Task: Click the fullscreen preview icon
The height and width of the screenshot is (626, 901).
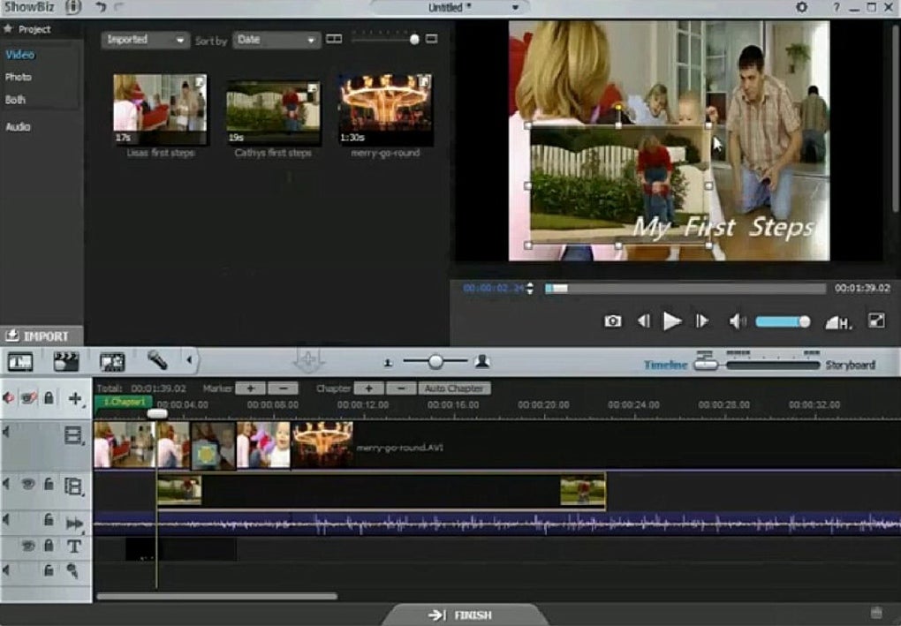Action: 877,321
